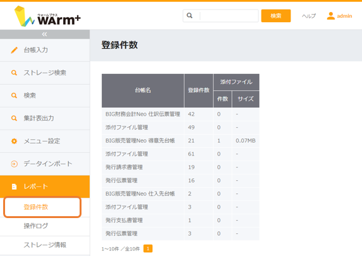Open the ヘルプ link
The height and width of the screenshot is (256, 362).
(x=309, y=16)
